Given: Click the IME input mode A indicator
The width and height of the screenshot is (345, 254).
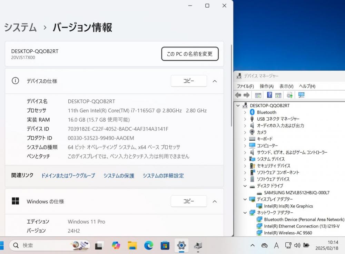Looking at the screenshot, I should tap(276, 245).
